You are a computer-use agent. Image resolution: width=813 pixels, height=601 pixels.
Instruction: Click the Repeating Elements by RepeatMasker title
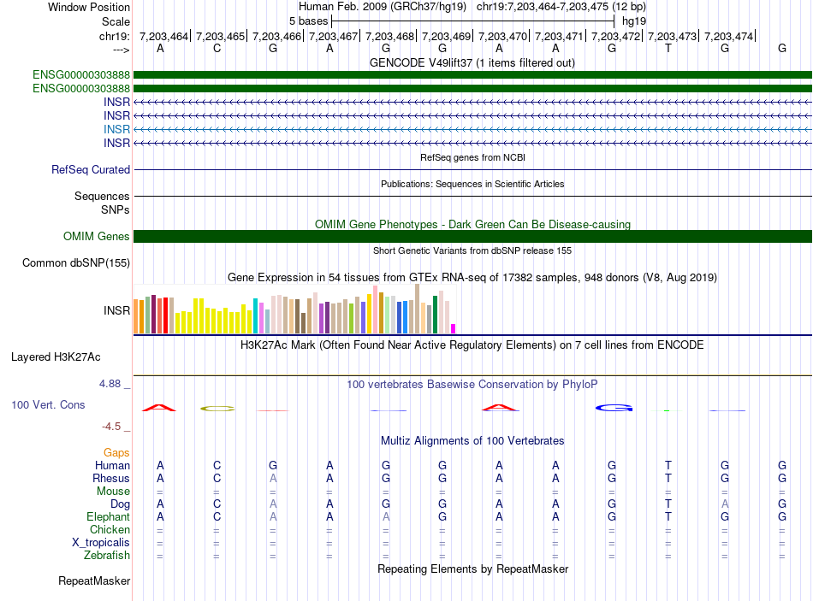click(x=472, y=569)
